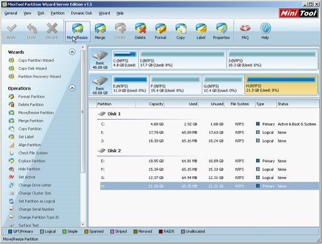Choose Change Cluster Size operation
The width and height of the screenshot is (322, 244).
click(x=30, y=193)
